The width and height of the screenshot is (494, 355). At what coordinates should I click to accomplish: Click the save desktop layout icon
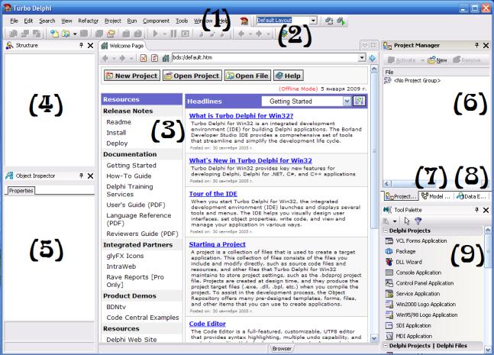[329, 21]
